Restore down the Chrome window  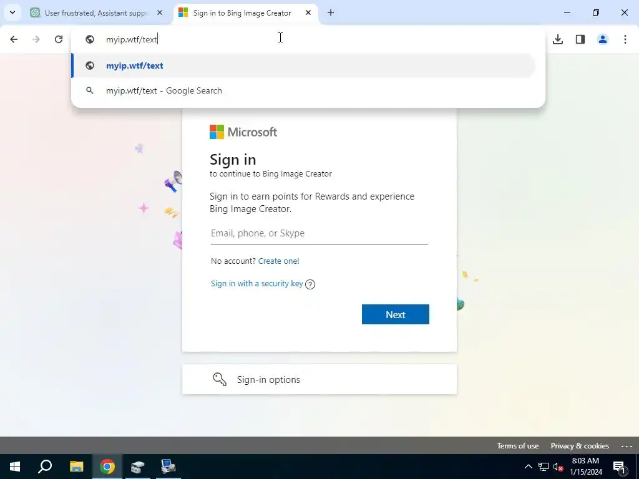[596, 12]
